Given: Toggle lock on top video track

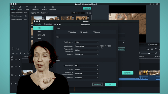Looking at the screenshot, I should [x=19, y=60].
